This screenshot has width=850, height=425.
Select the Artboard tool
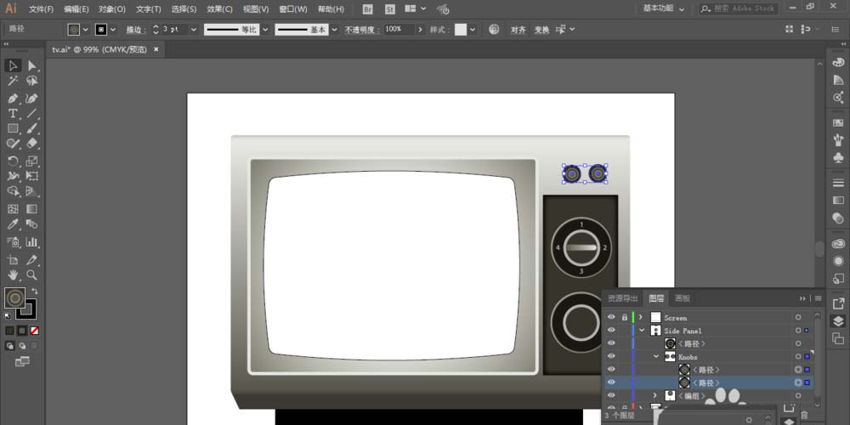(x=13, y=259)
